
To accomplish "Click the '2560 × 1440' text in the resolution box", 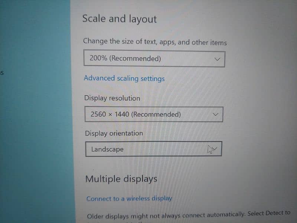I will pos(110,114).
